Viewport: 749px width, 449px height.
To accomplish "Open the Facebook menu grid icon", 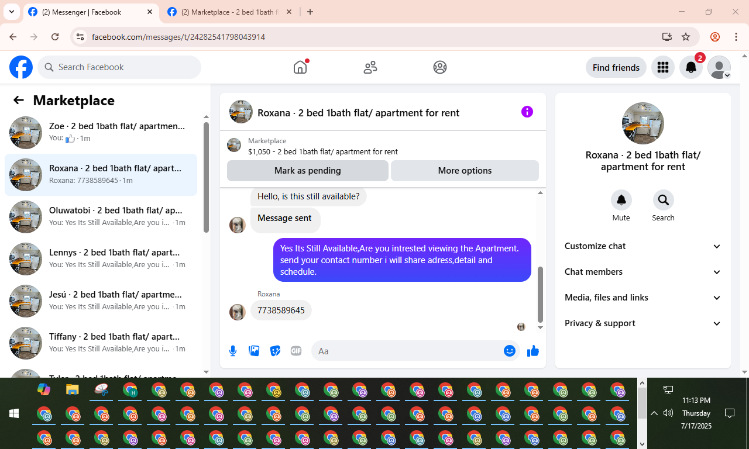I will point(663,67).
